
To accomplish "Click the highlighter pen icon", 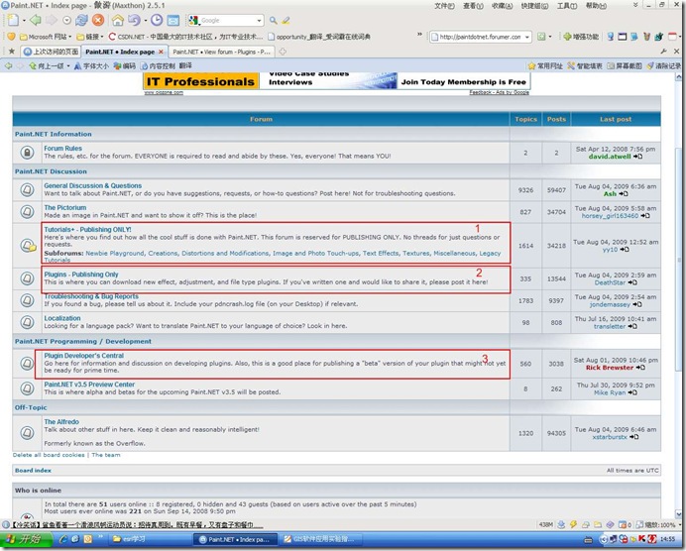I will 286,20.
